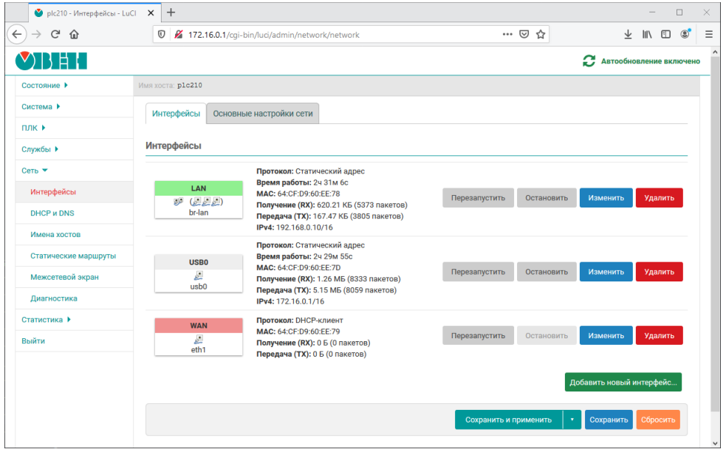Click the eth1 device icon under WAN
The image size is (726, 452).
[198, 340]
